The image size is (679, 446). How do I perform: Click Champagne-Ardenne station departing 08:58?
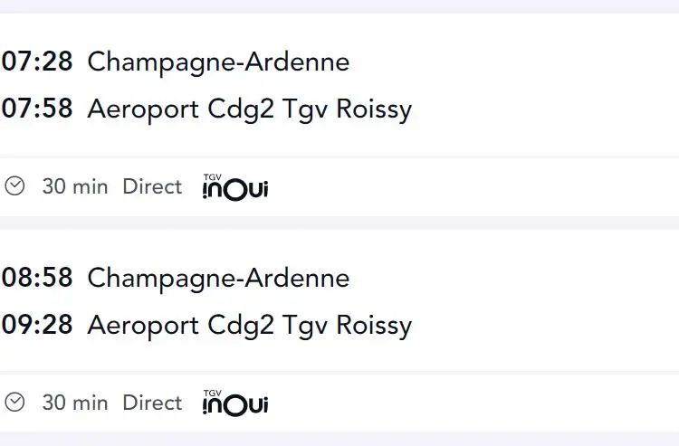218,279
